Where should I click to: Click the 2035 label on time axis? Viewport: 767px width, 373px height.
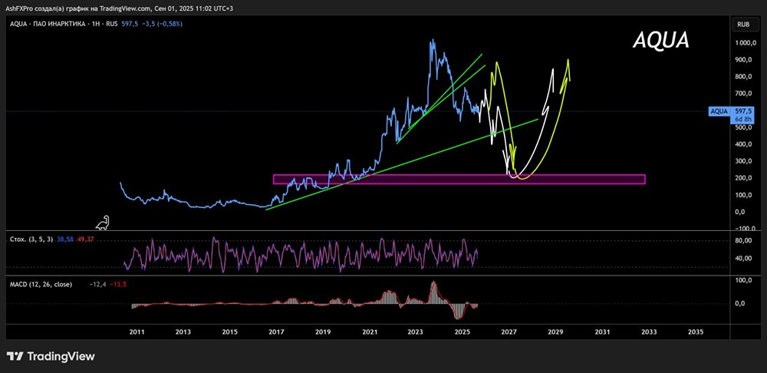pyautogui.click(x=696, y=332)
